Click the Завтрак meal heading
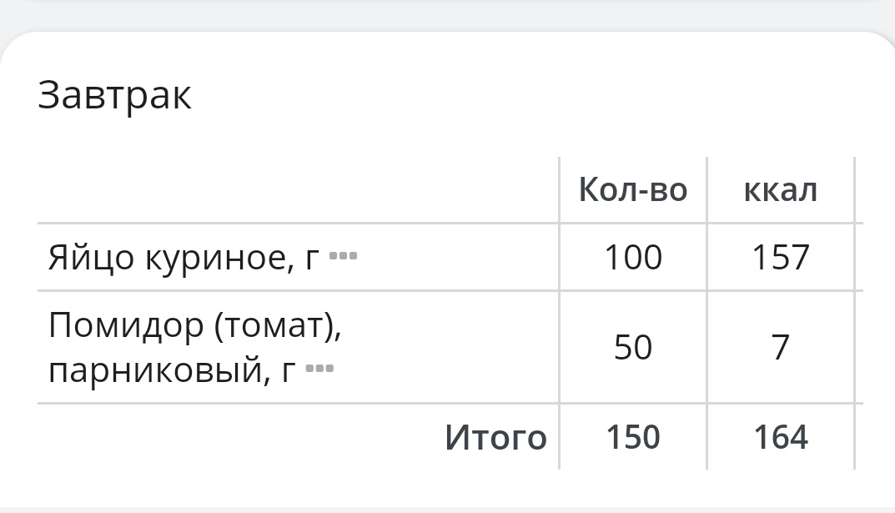 pos(115,95)
